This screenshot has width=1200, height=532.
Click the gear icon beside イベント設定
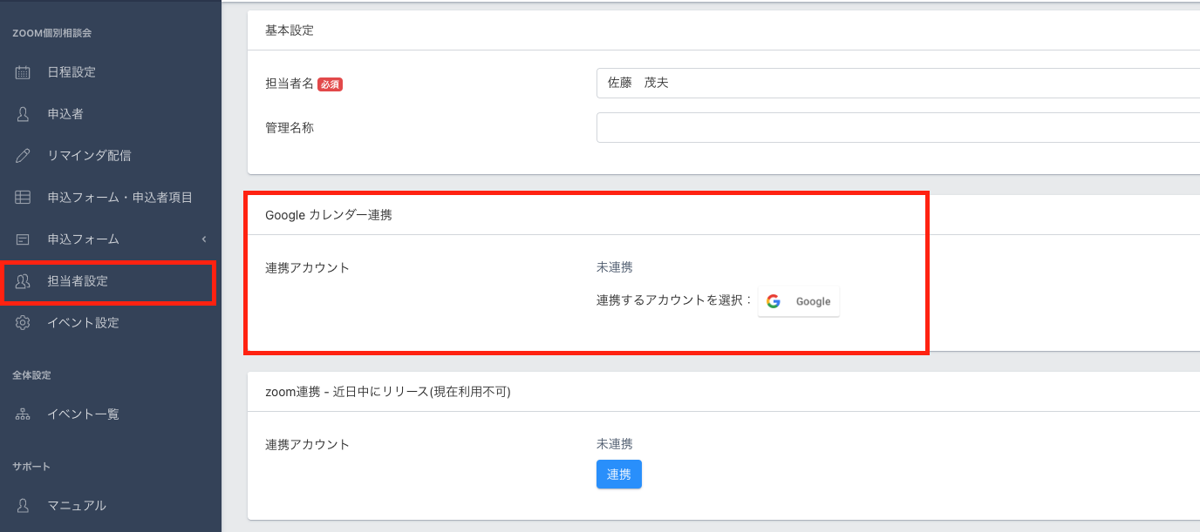[x=24, y=323]
